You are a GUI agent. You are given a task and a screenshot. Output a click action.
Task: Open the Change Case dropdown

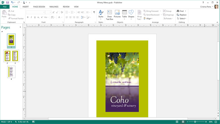(46, 17)
